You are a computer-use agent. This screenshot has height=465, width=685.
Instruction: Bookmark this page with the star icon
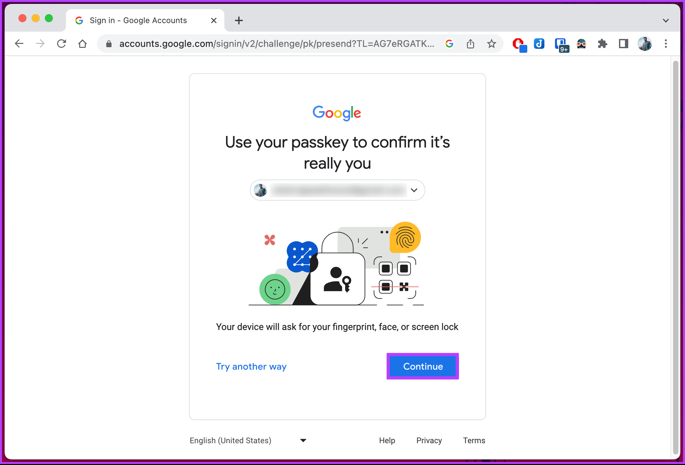(492, 44)
